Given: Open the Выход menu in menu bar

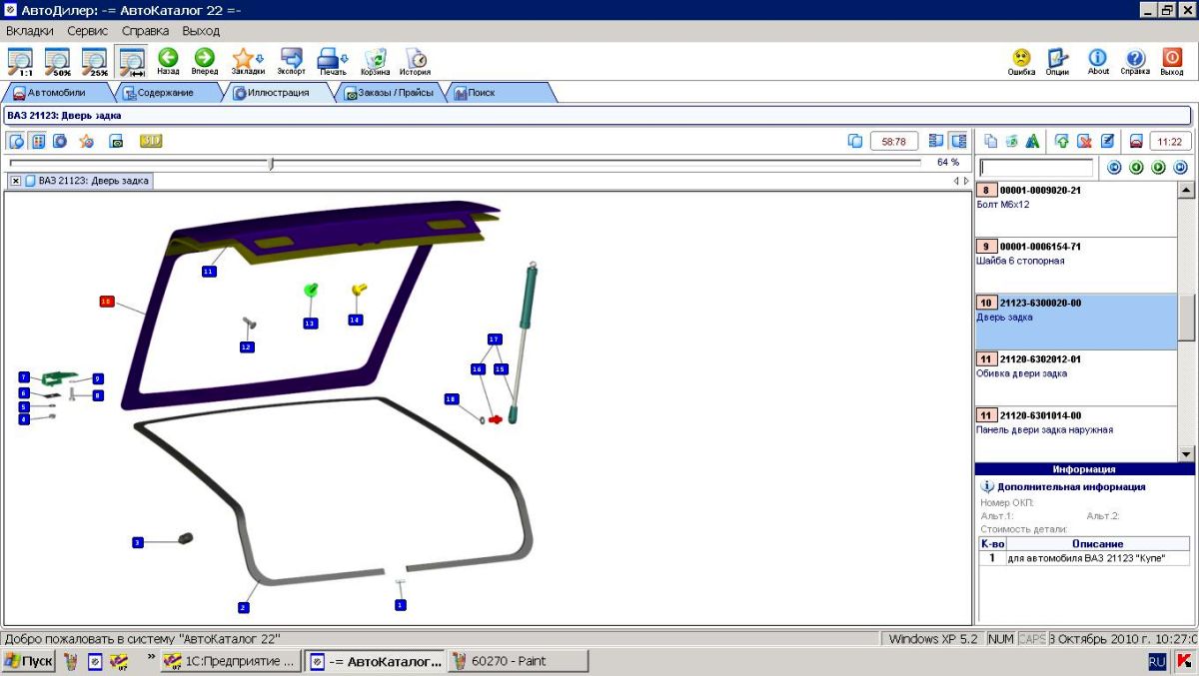Looking at the screenshot, I should point(201,31).
